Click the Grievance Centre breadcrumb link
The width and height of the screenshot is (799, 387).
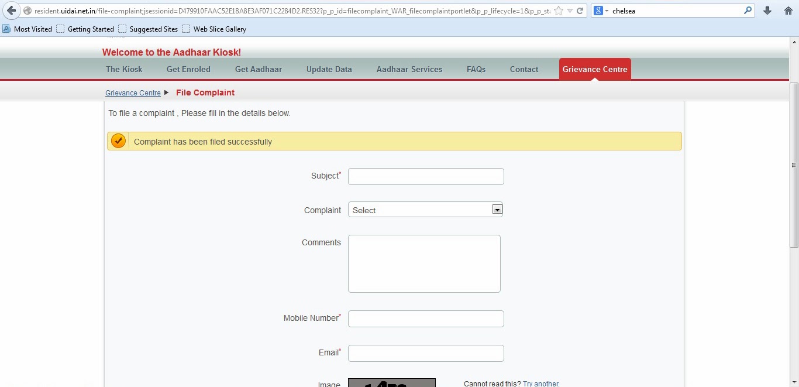pyautogui.click(x=133, y=93)
